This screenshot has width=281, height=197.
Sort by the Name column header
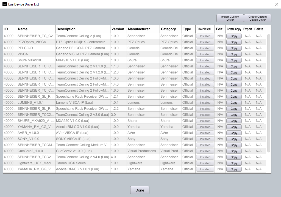[36, 29]
